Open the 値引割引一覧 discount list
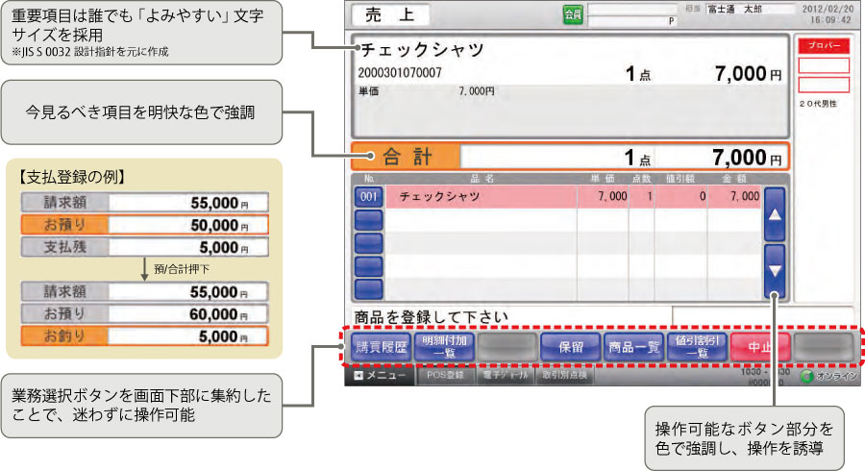Image resolution: width=865 pixels, height=471 pixels. click(696, 347)
